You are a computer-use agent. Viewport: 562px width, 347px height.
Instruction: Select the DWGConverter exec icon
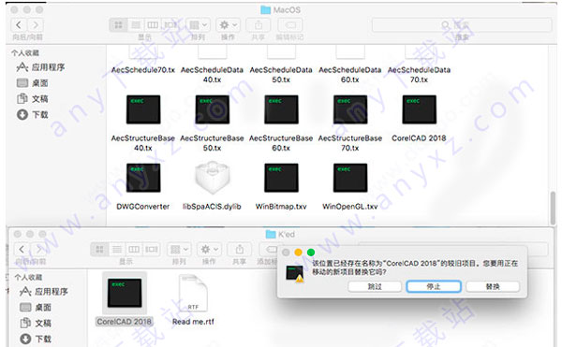143,178
